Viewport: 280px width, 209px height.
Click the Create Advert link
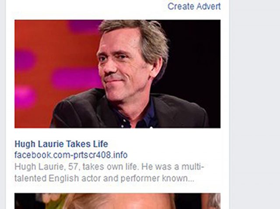[194, 7]
